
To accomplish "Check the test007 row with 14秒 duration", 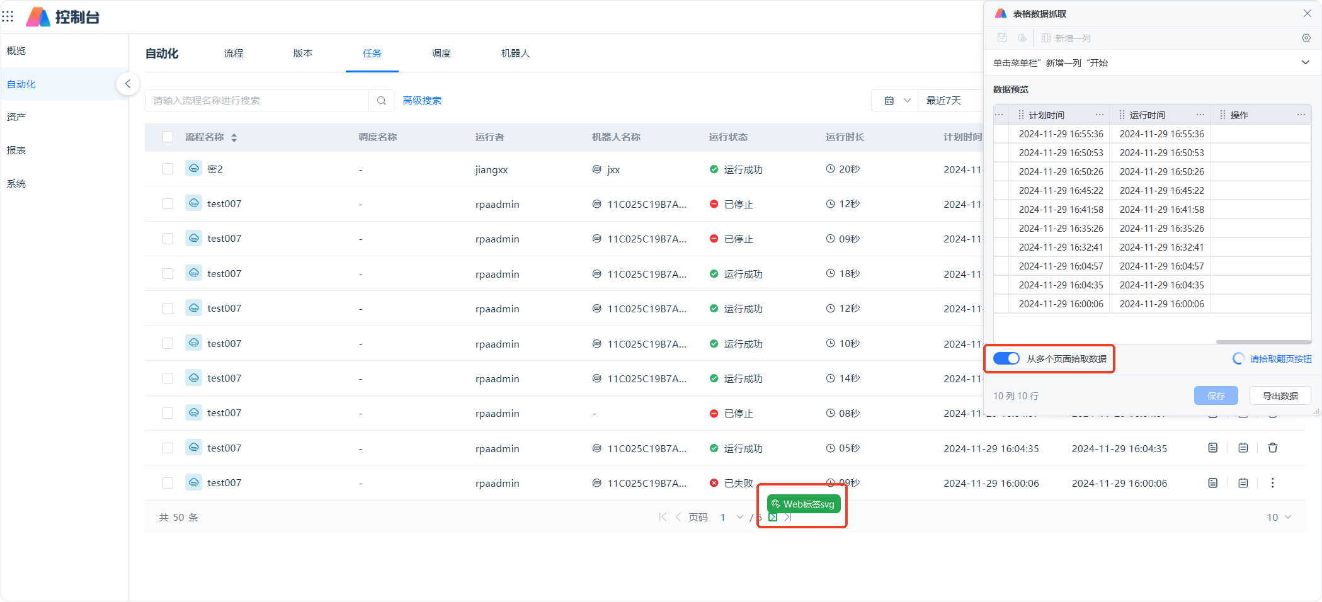I will (x=168, y=378).
